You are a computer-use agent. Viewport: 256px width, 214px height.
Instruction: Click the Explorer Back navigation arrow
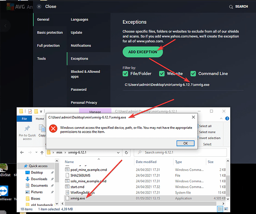click(x=22, y=152)
